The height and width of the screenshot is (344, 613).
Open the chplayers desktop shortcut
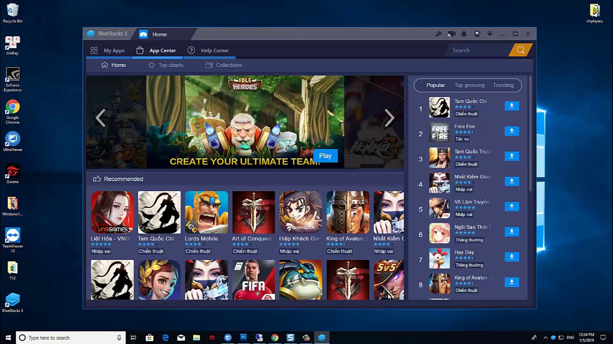coord(594,13)
